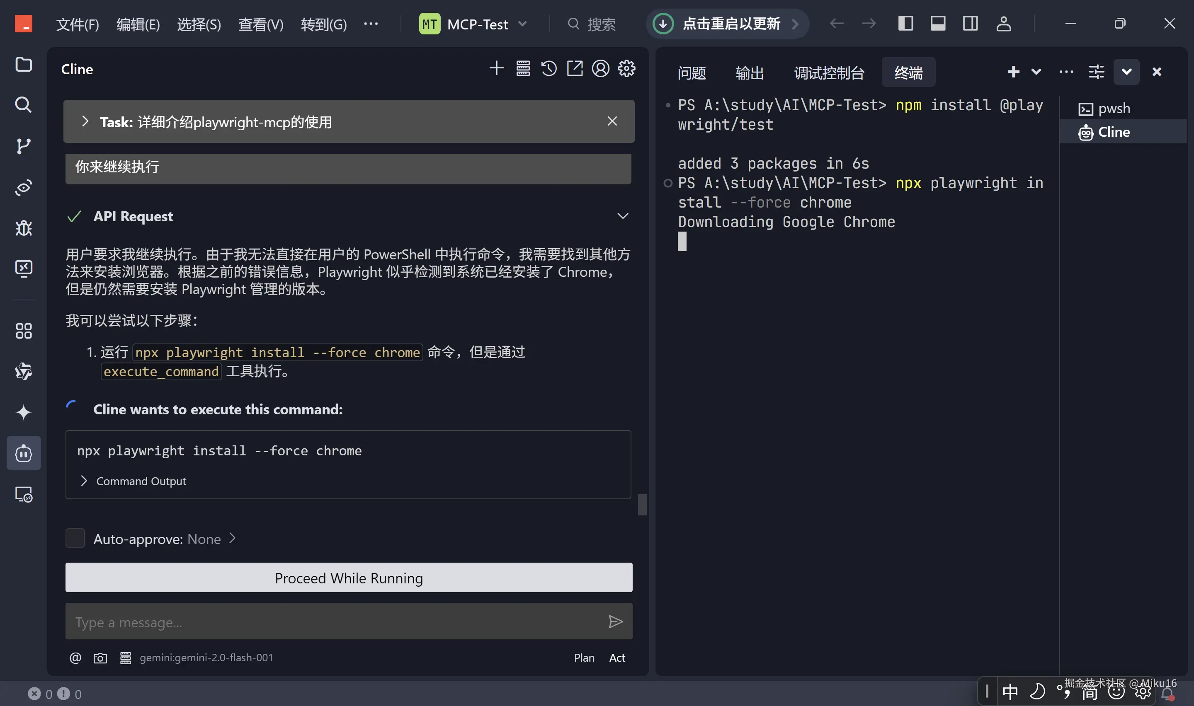The height and width of the screenshot is (706, 1194).
Task: Collapse the API Request section
Action: click(x=622, y=216)
